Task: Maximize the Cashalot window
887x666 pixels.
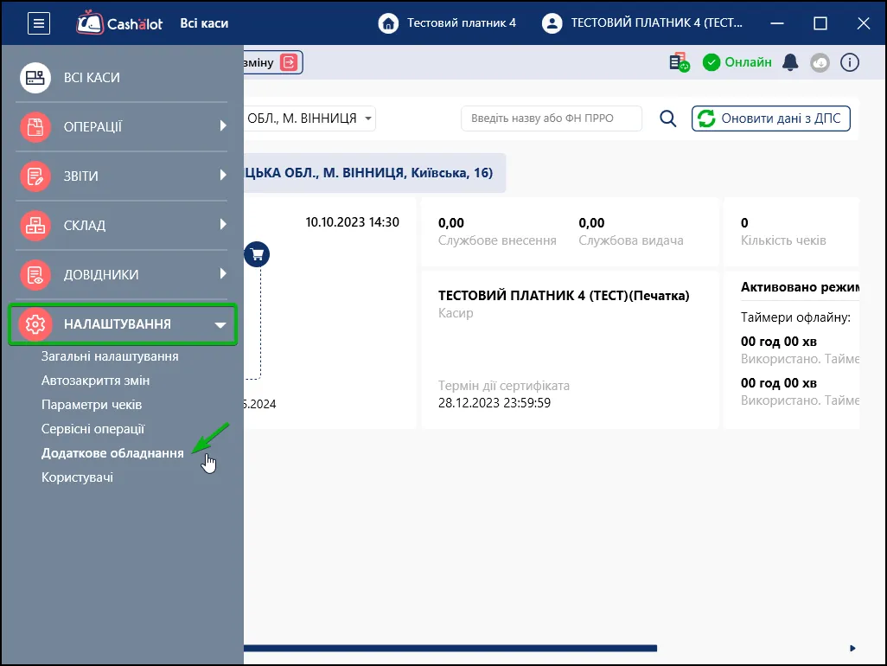Action: point(820,23)
